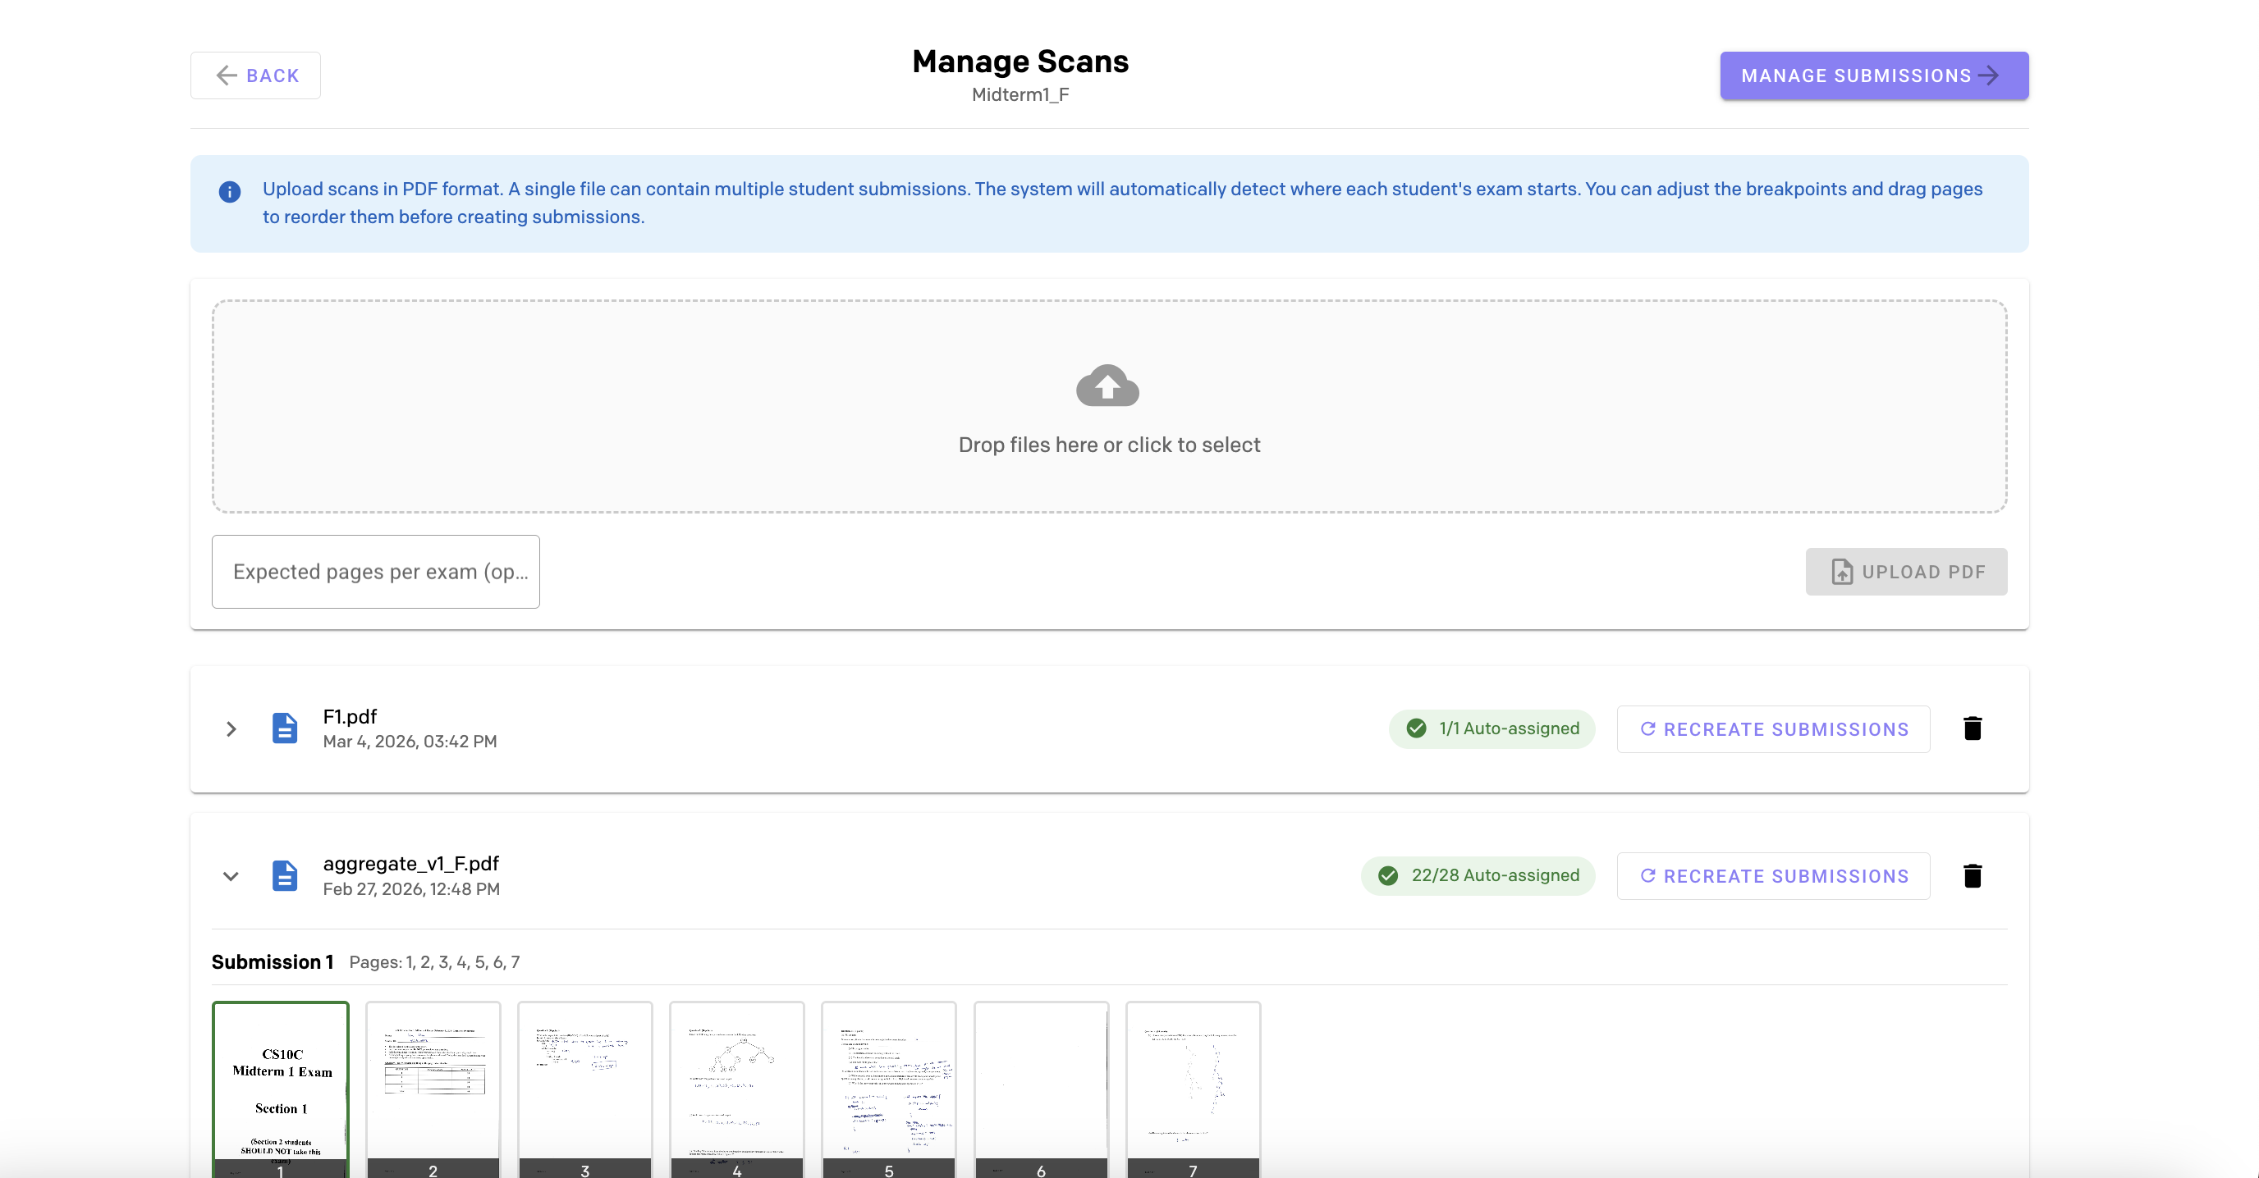Click the green check icon on 22/28 Auto-assigned

[x=1387, y=875]
